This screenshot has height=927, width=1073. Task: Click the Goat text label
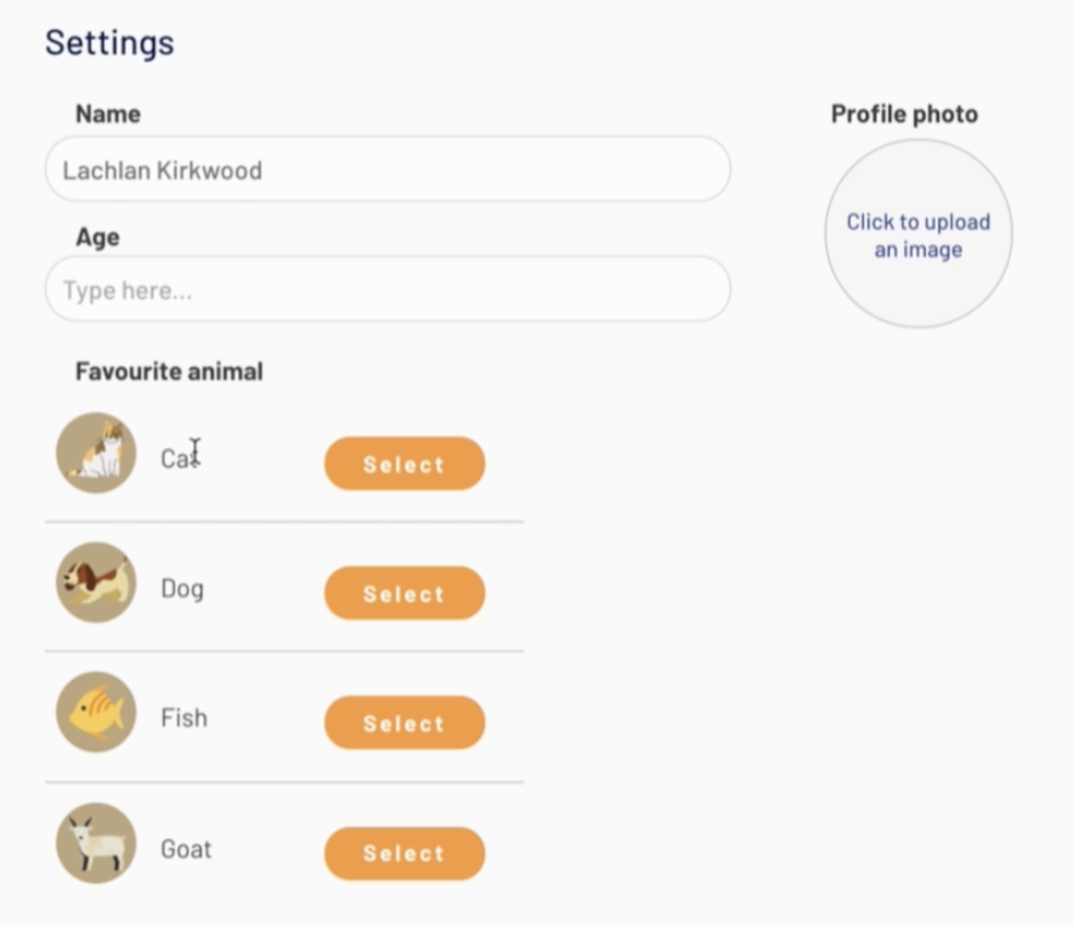(186, 849)
